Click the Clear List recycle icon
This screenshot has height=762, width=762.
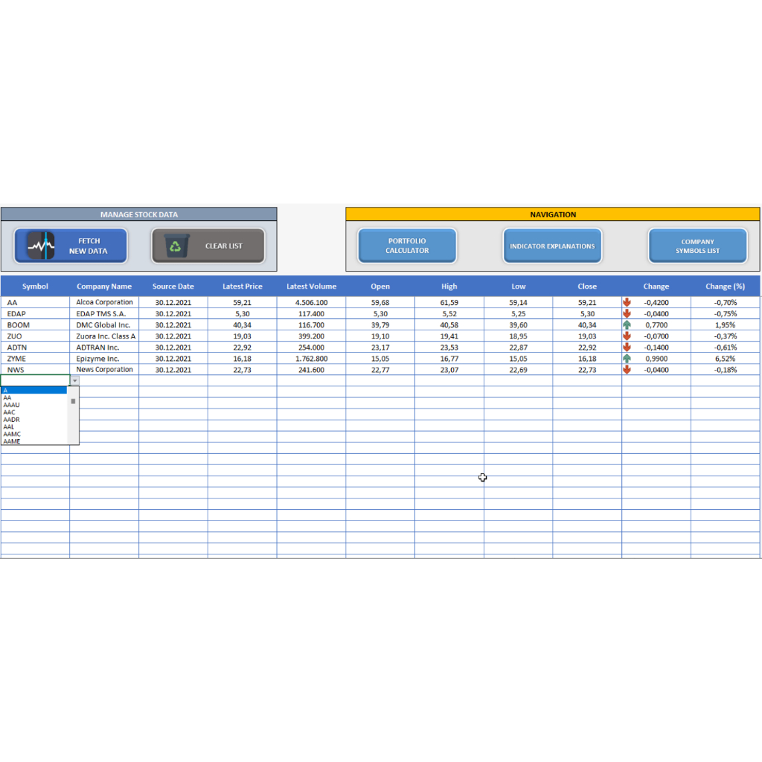click(x=176, y=245)
